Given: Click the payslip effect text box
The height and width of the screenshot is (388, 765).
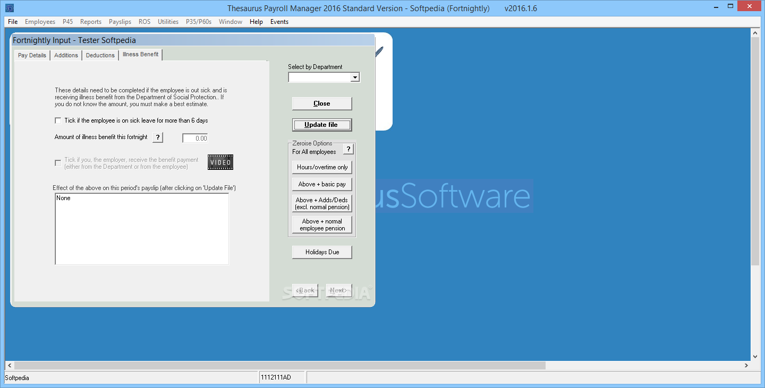Looking at the screenshot, I should point(142,229).
